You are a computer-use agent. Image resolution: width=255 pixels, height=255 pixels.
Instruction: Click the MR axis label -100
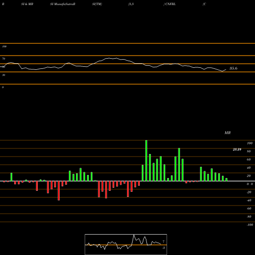tap(250, 225)
